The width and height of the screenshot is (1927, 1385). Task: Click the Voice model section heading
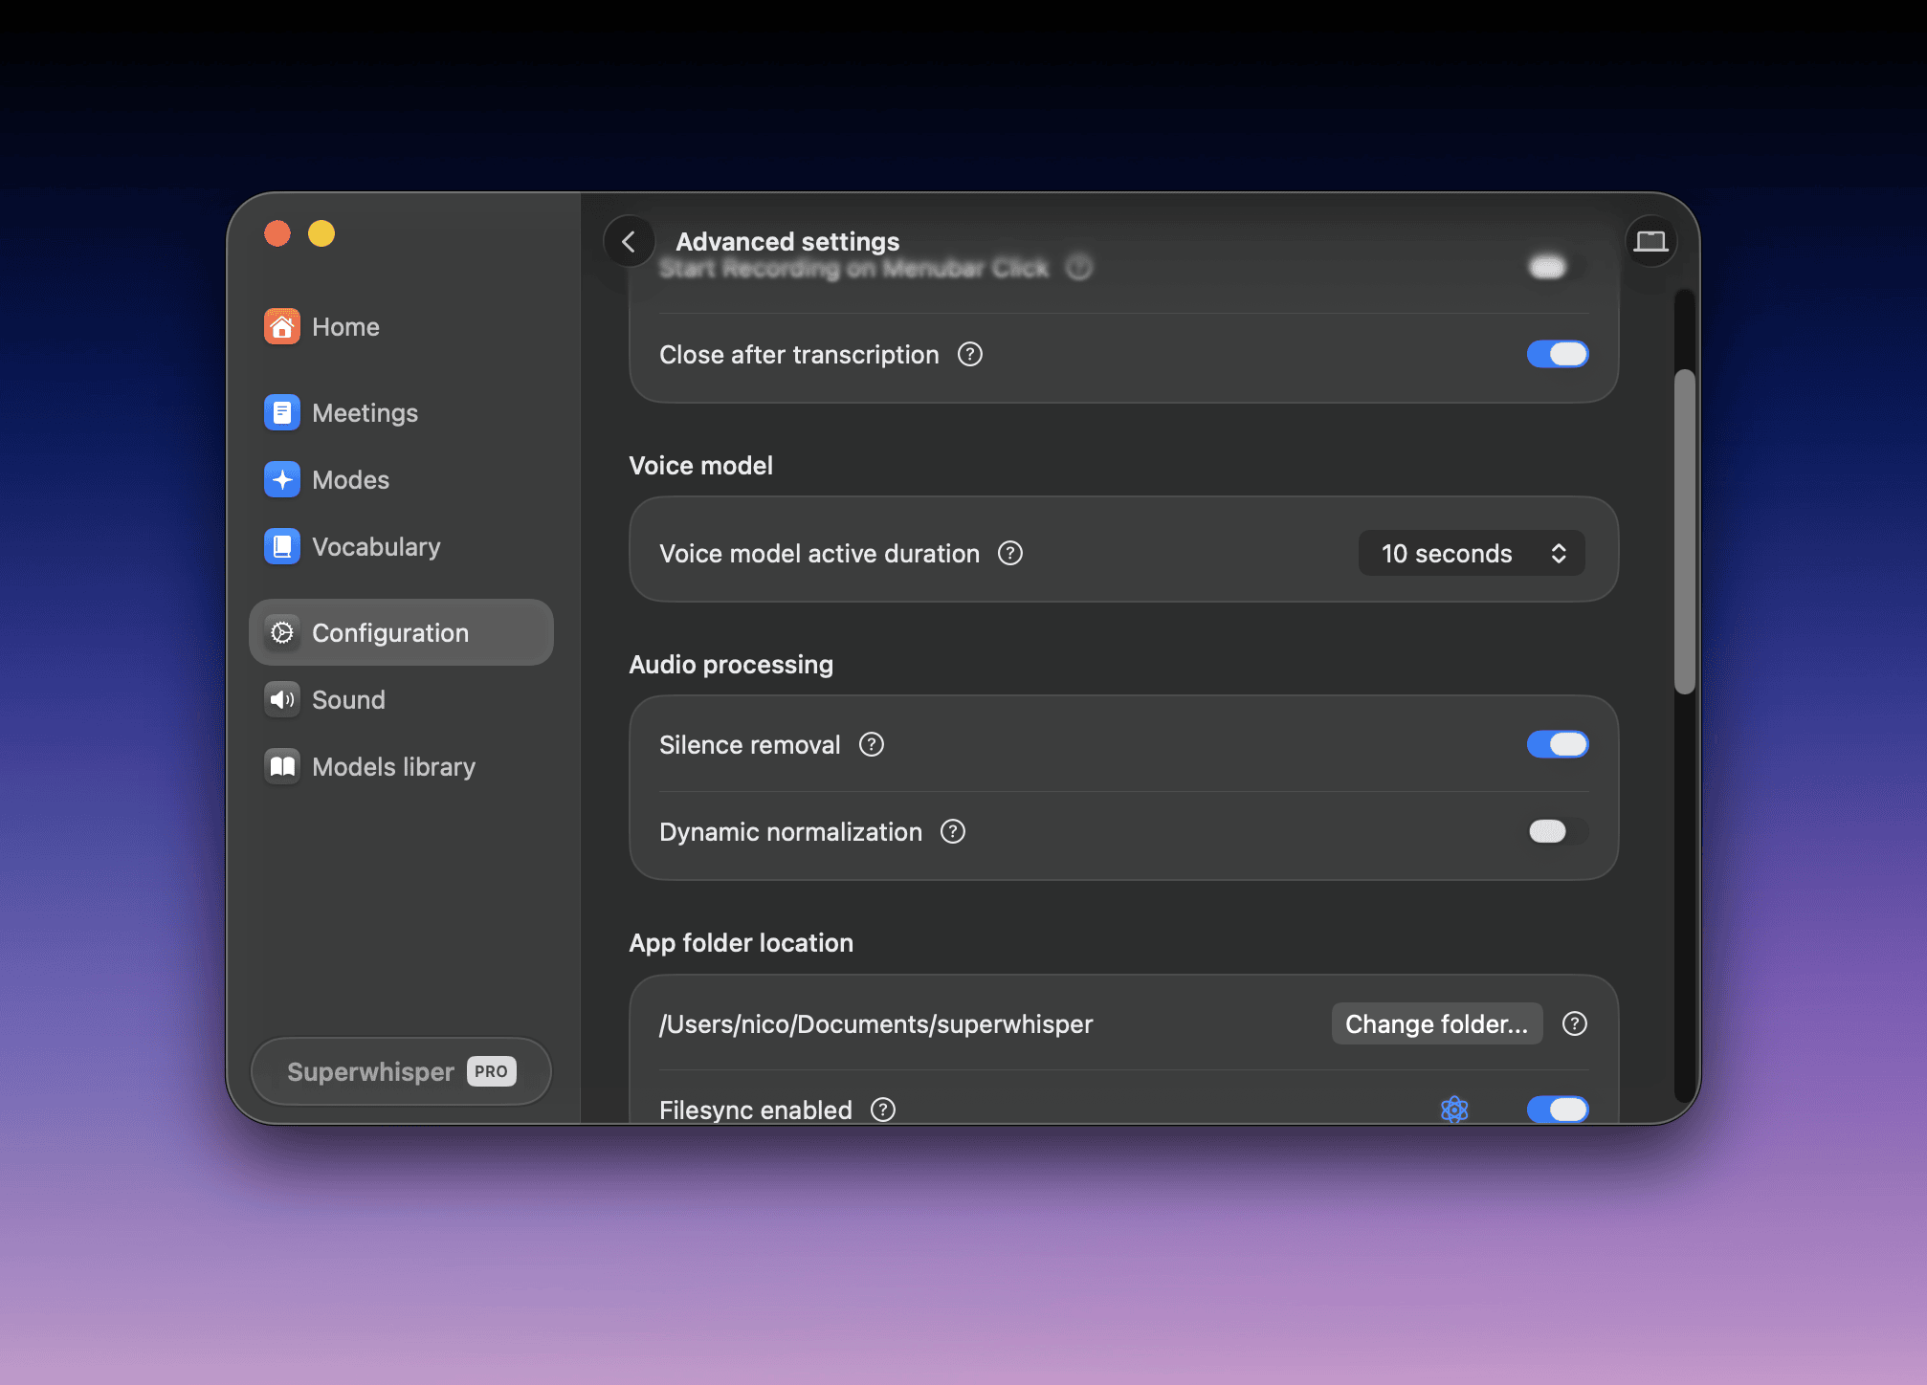tap(701, 466)
